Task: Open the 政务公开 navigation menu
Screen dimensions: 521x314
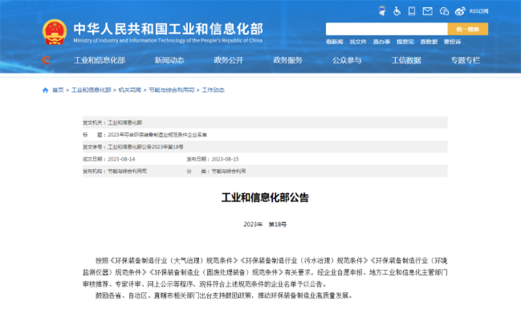Action: pos(228,61)
